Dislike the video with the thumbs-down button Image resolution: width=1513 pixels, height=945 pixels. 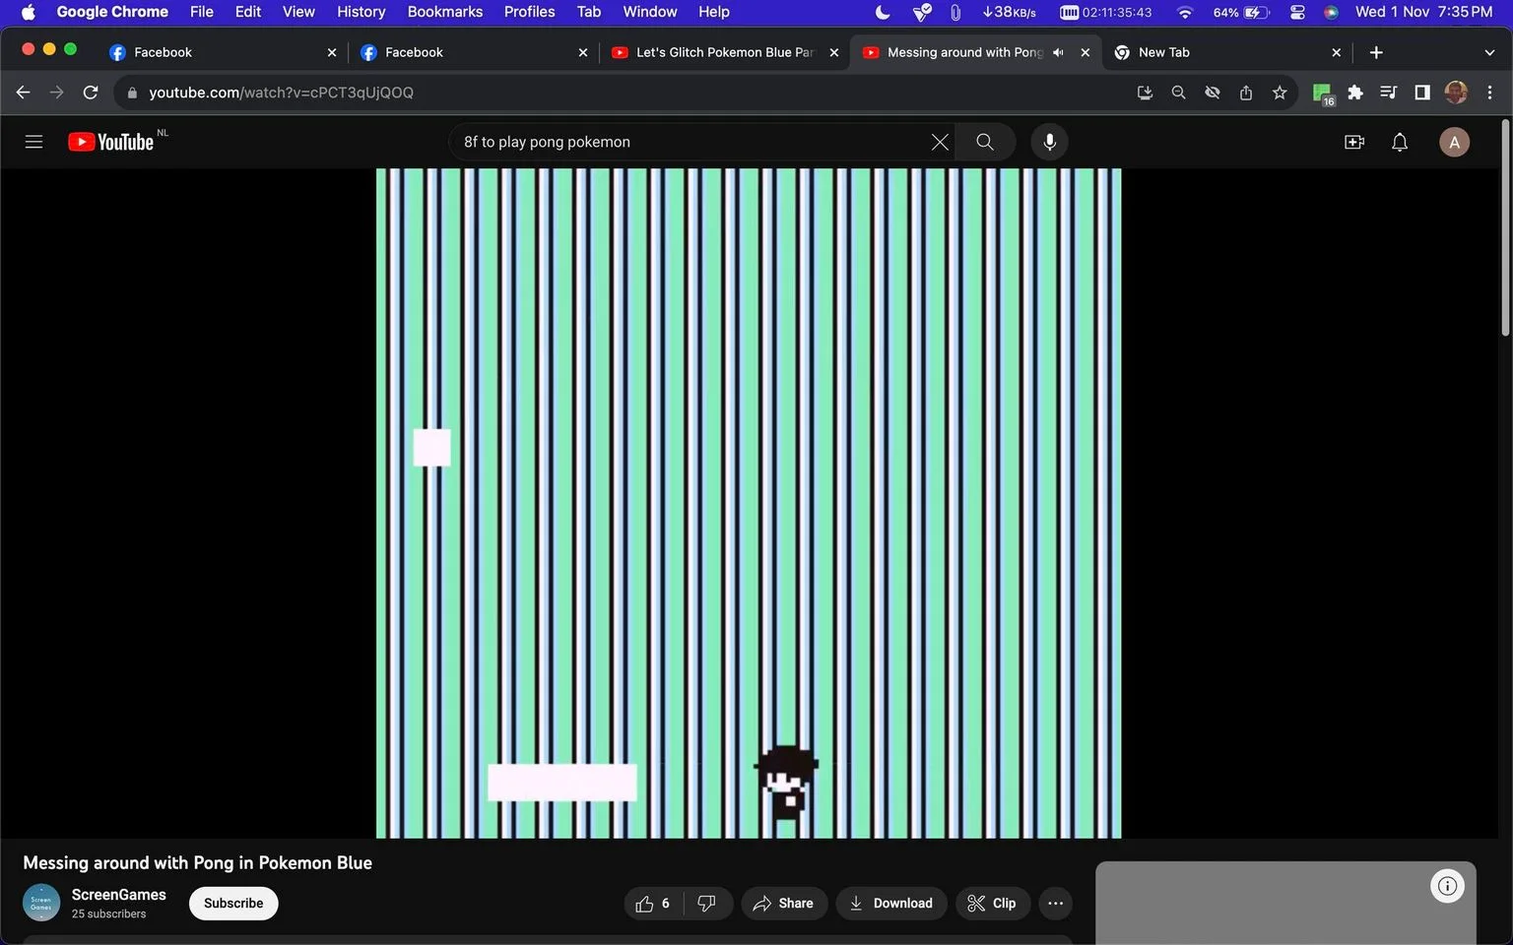click(x=707, y=903)
